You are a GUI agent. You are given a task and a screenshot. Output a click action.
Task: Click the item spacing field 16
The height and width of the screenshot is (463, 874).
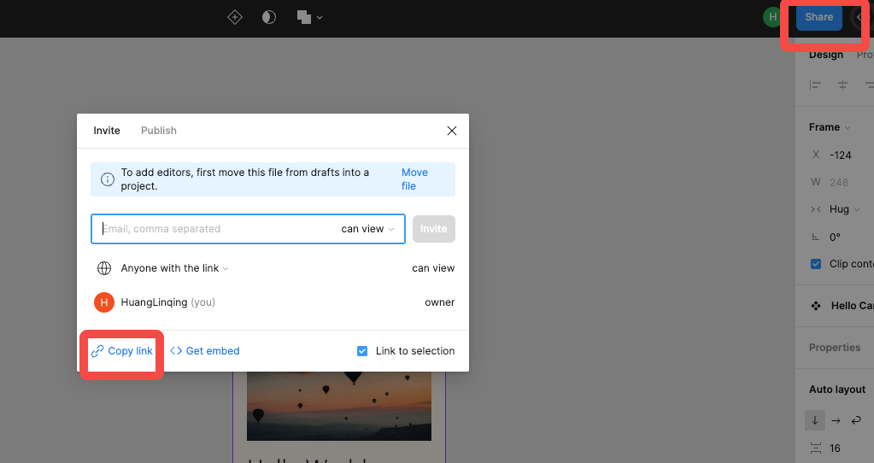click(835, 448)
